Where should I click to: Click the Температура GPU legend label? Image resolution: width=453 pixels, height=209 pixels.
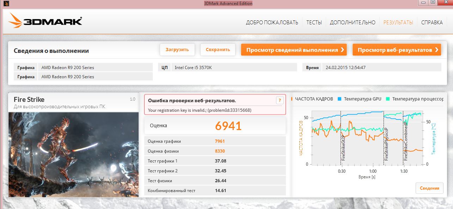pyautogui.click(x=363, y=99)
